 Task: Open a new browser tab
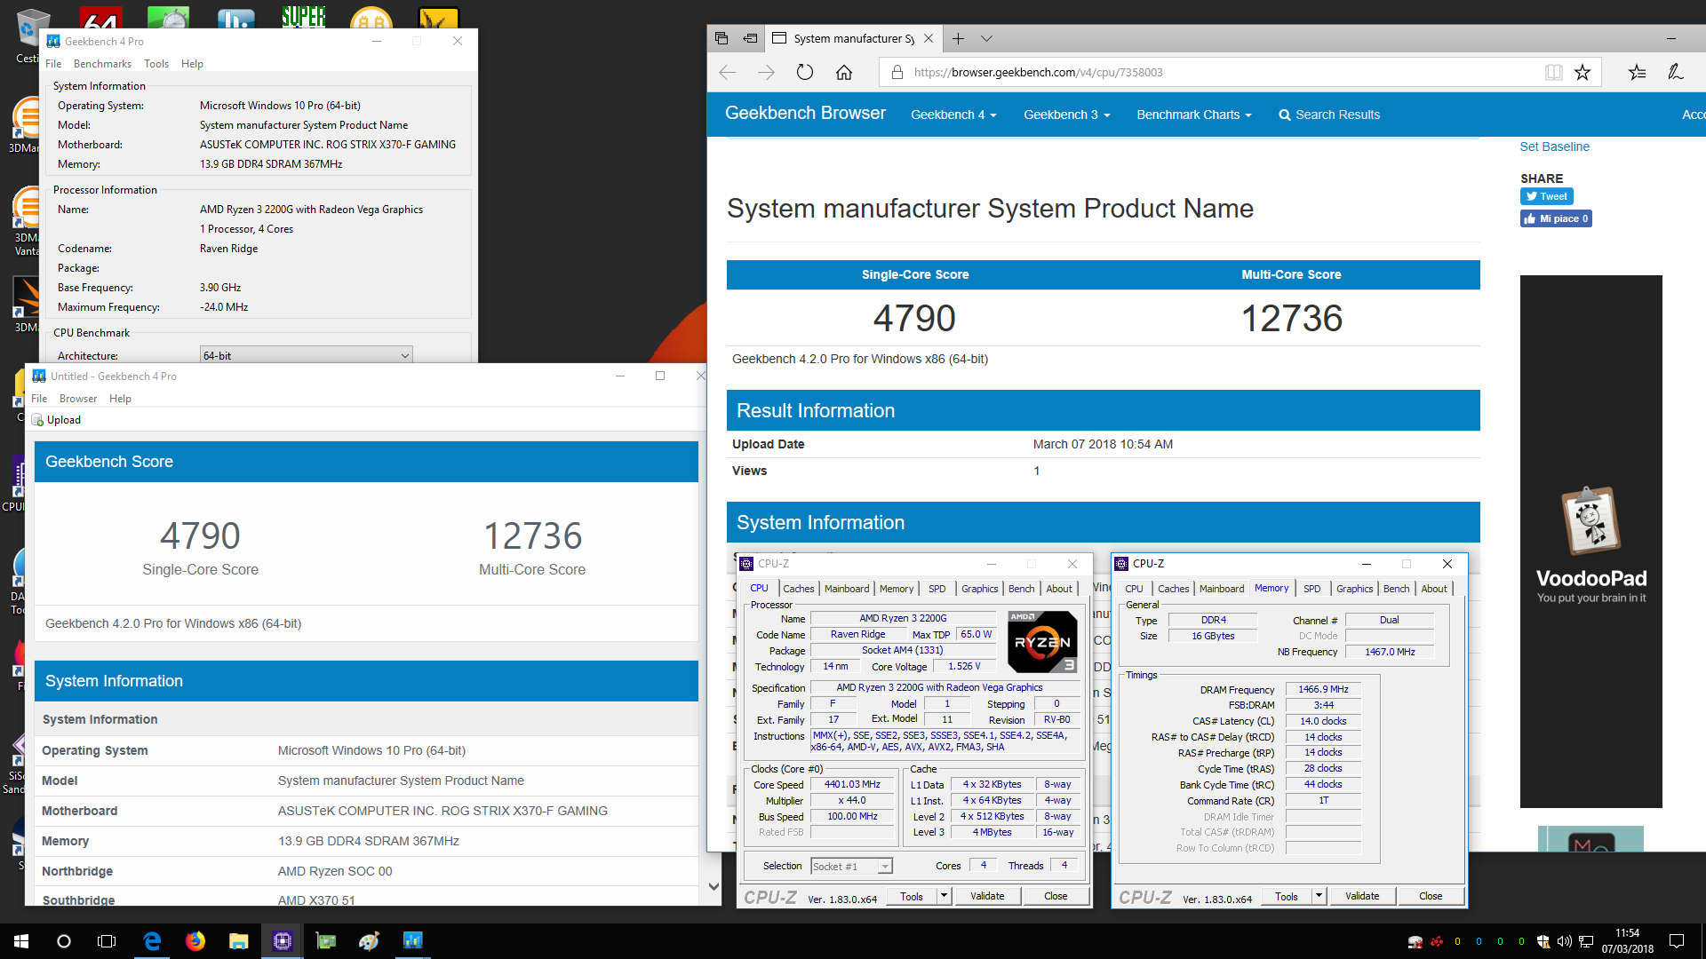click(x=958, y=38)
